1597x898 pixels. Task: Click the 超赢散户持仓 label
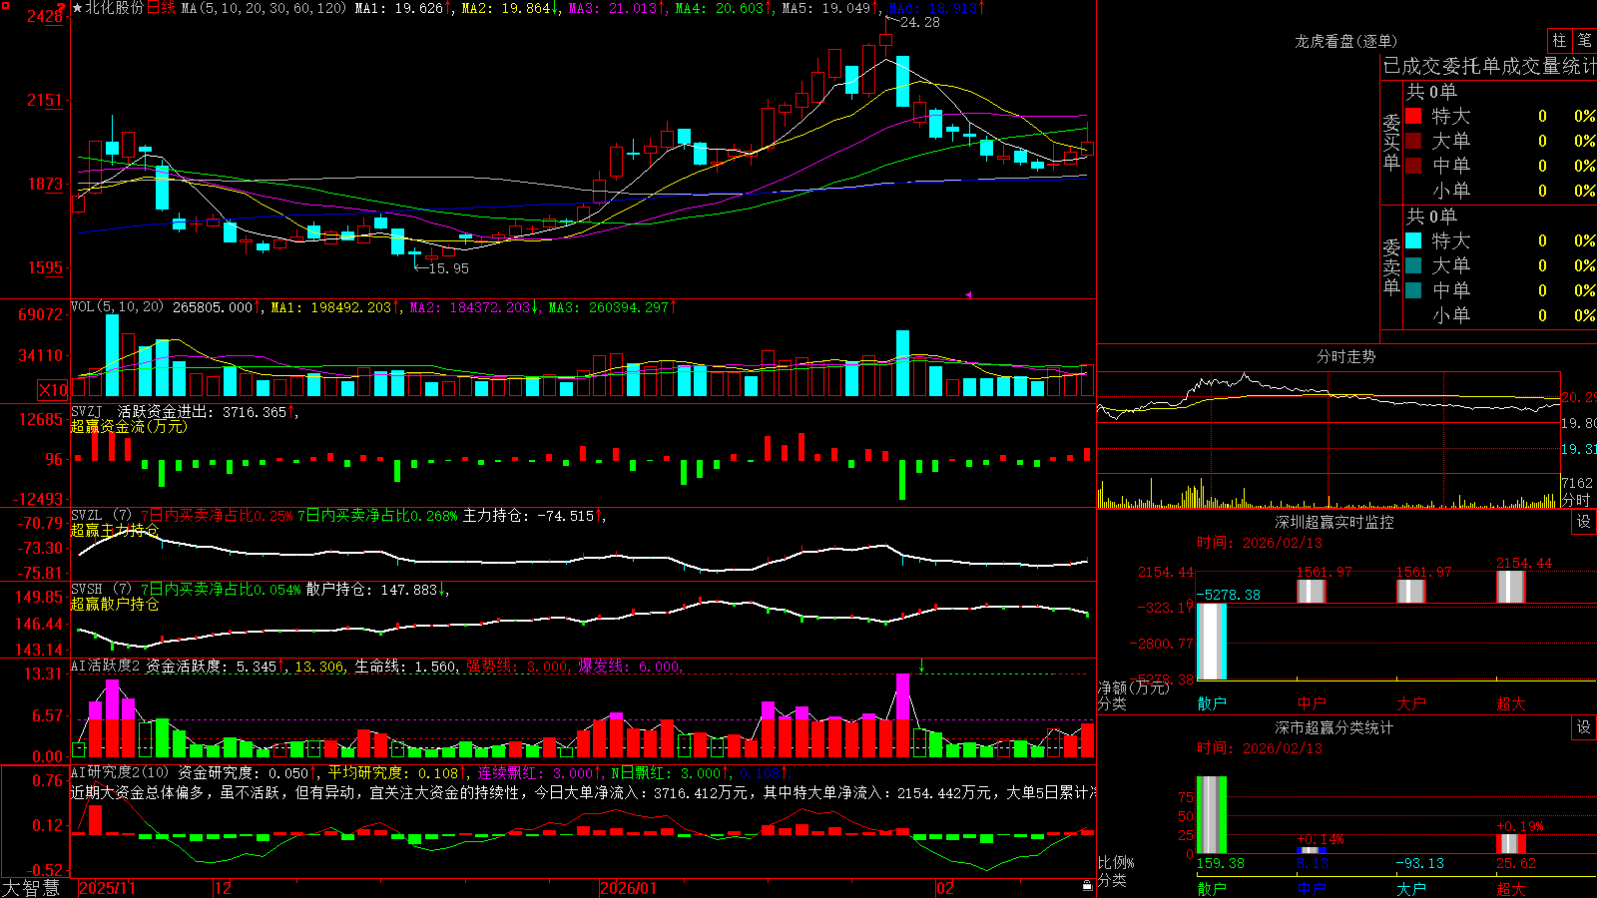(x=115, y=604)
